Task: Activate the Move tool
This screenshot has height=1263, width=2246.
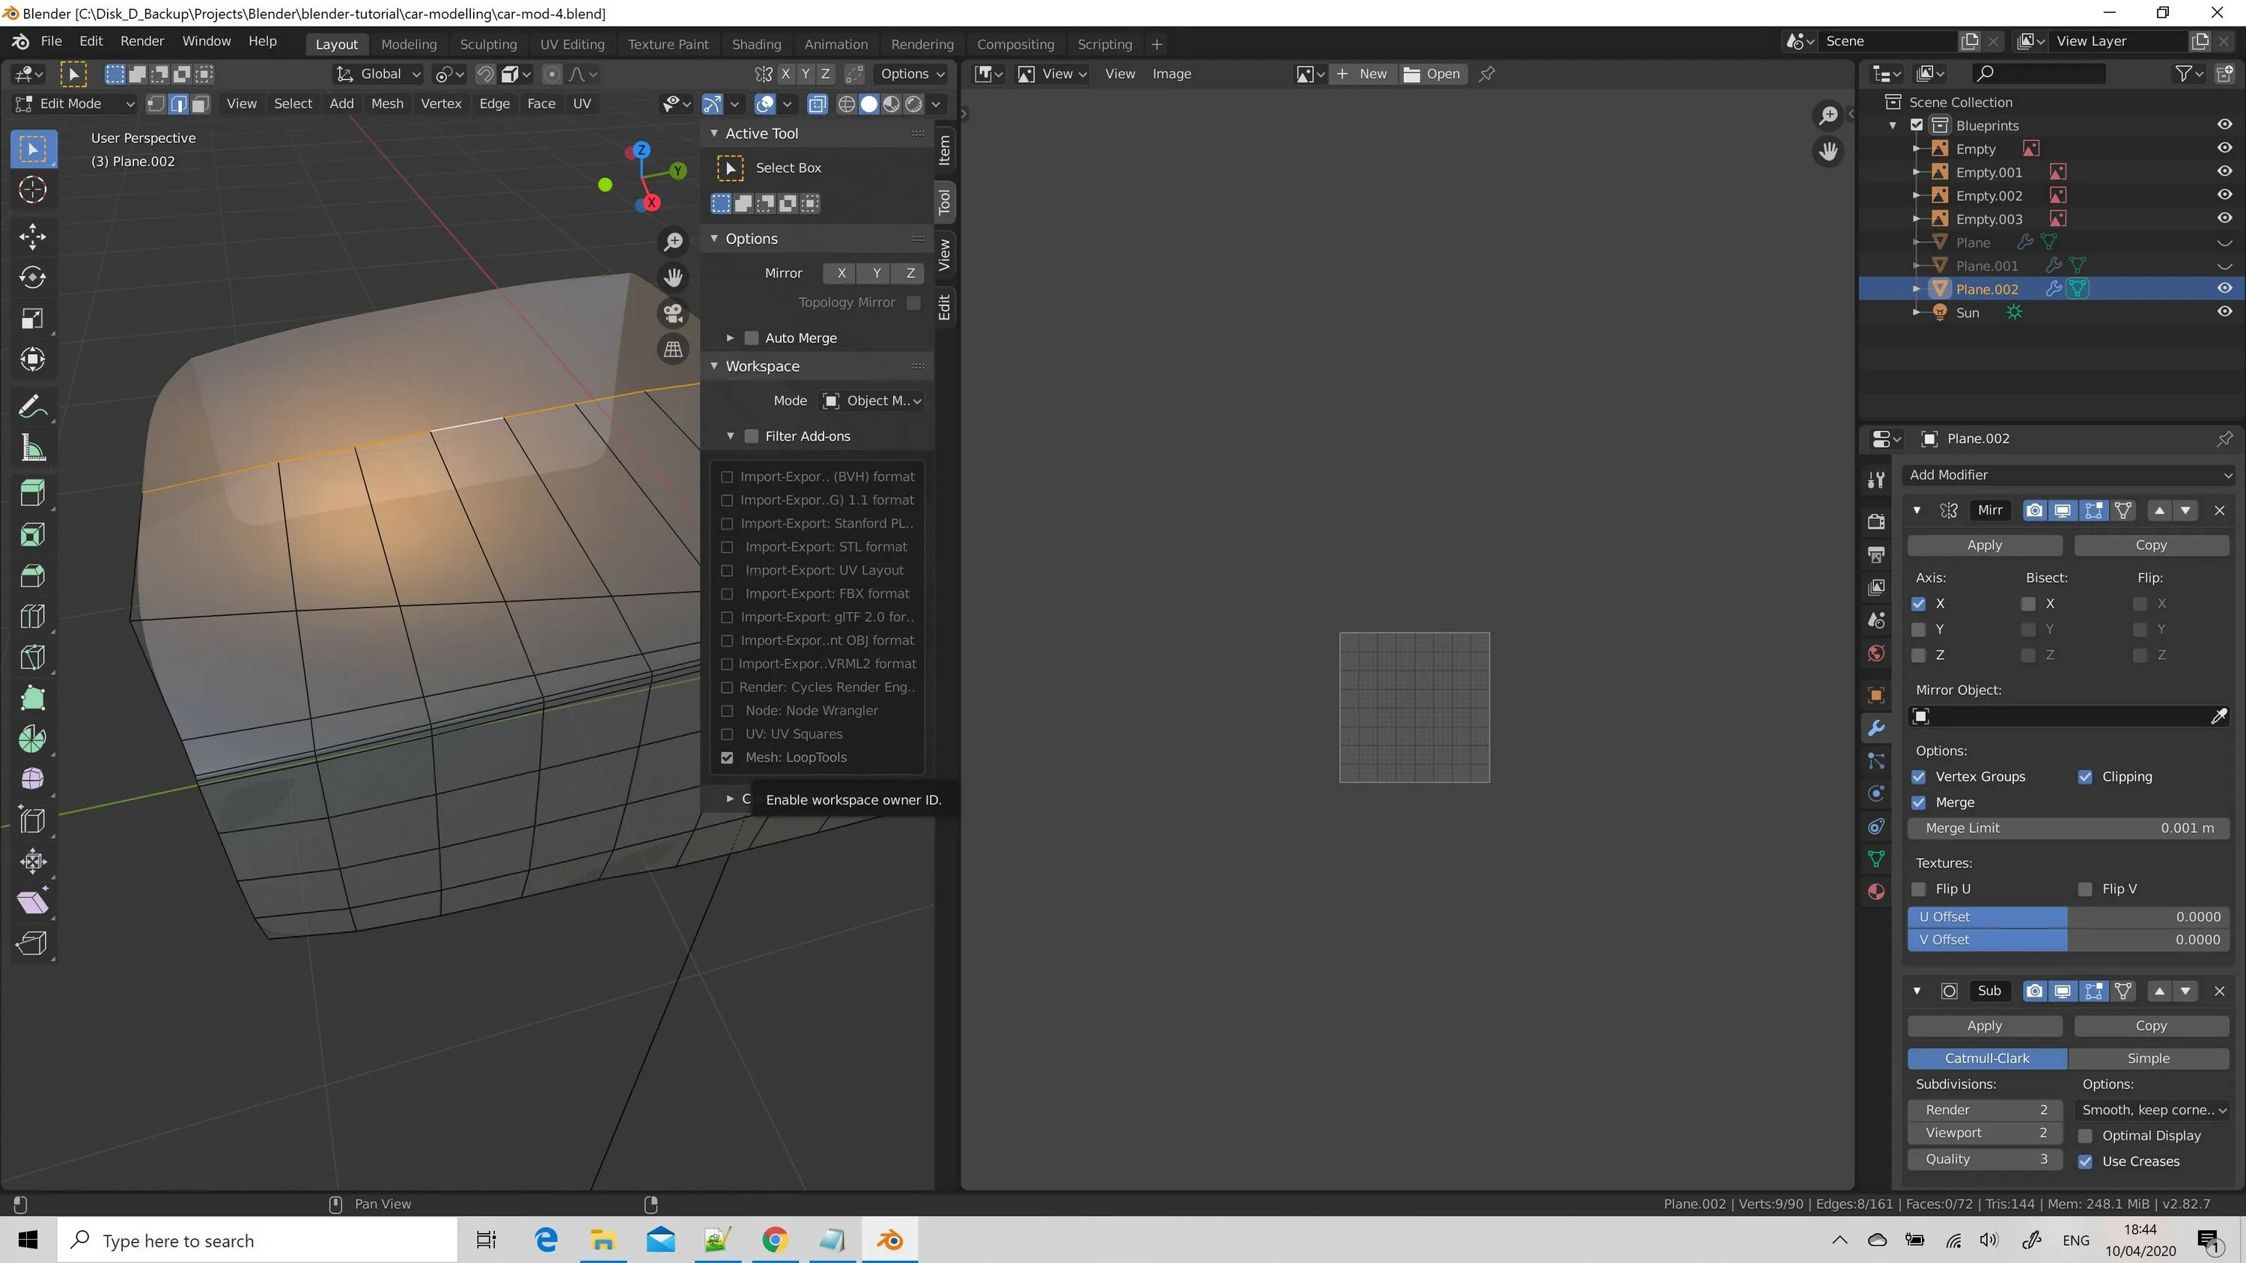Action: [x=32, y=236]
